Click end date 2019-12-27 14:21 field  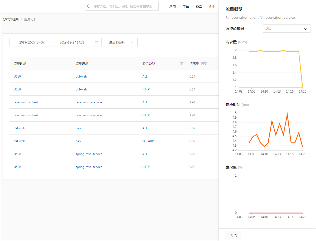coord(72,42)
